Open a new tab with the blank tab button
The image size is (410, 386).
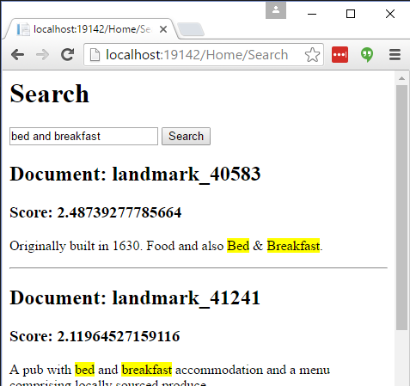pos(191,29)
